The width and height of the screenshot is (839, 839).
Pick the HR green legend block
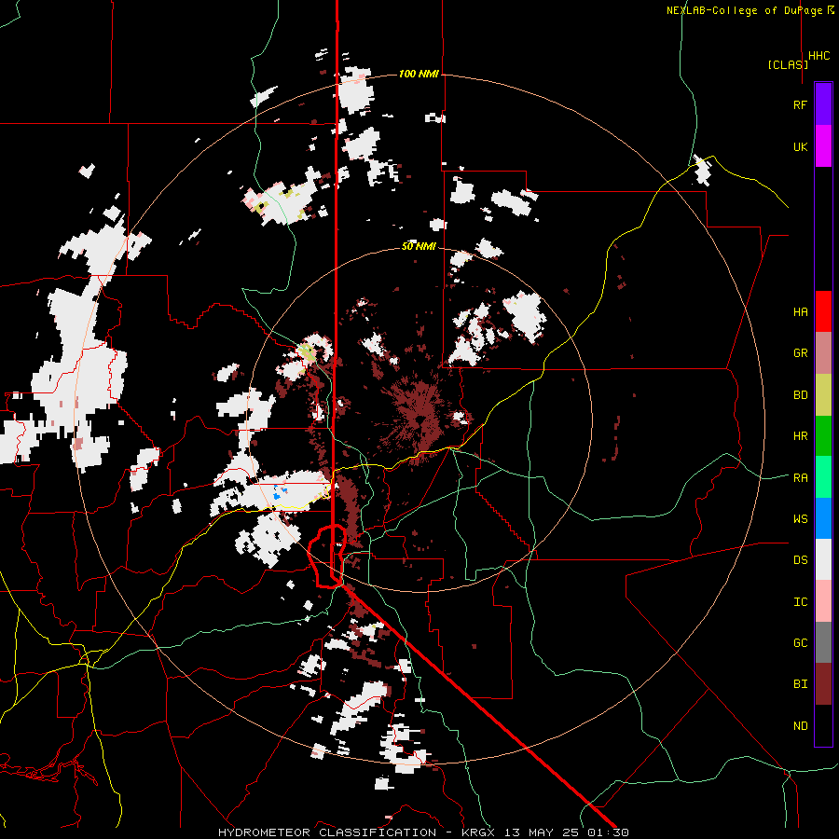(823, 436)
